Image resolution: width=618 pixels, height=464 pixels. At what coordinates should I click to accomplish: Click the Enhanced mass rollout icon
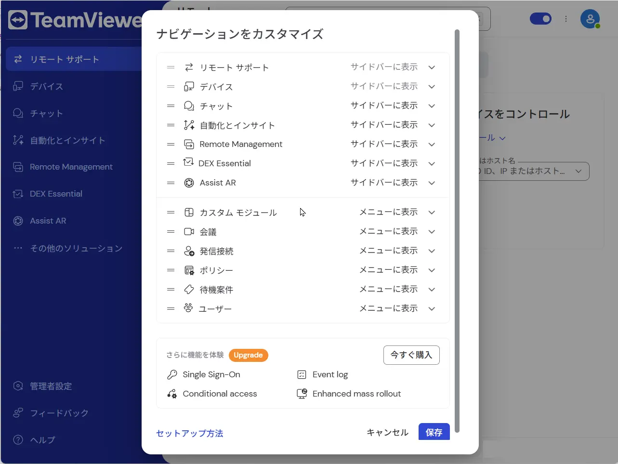coord(302,394)
